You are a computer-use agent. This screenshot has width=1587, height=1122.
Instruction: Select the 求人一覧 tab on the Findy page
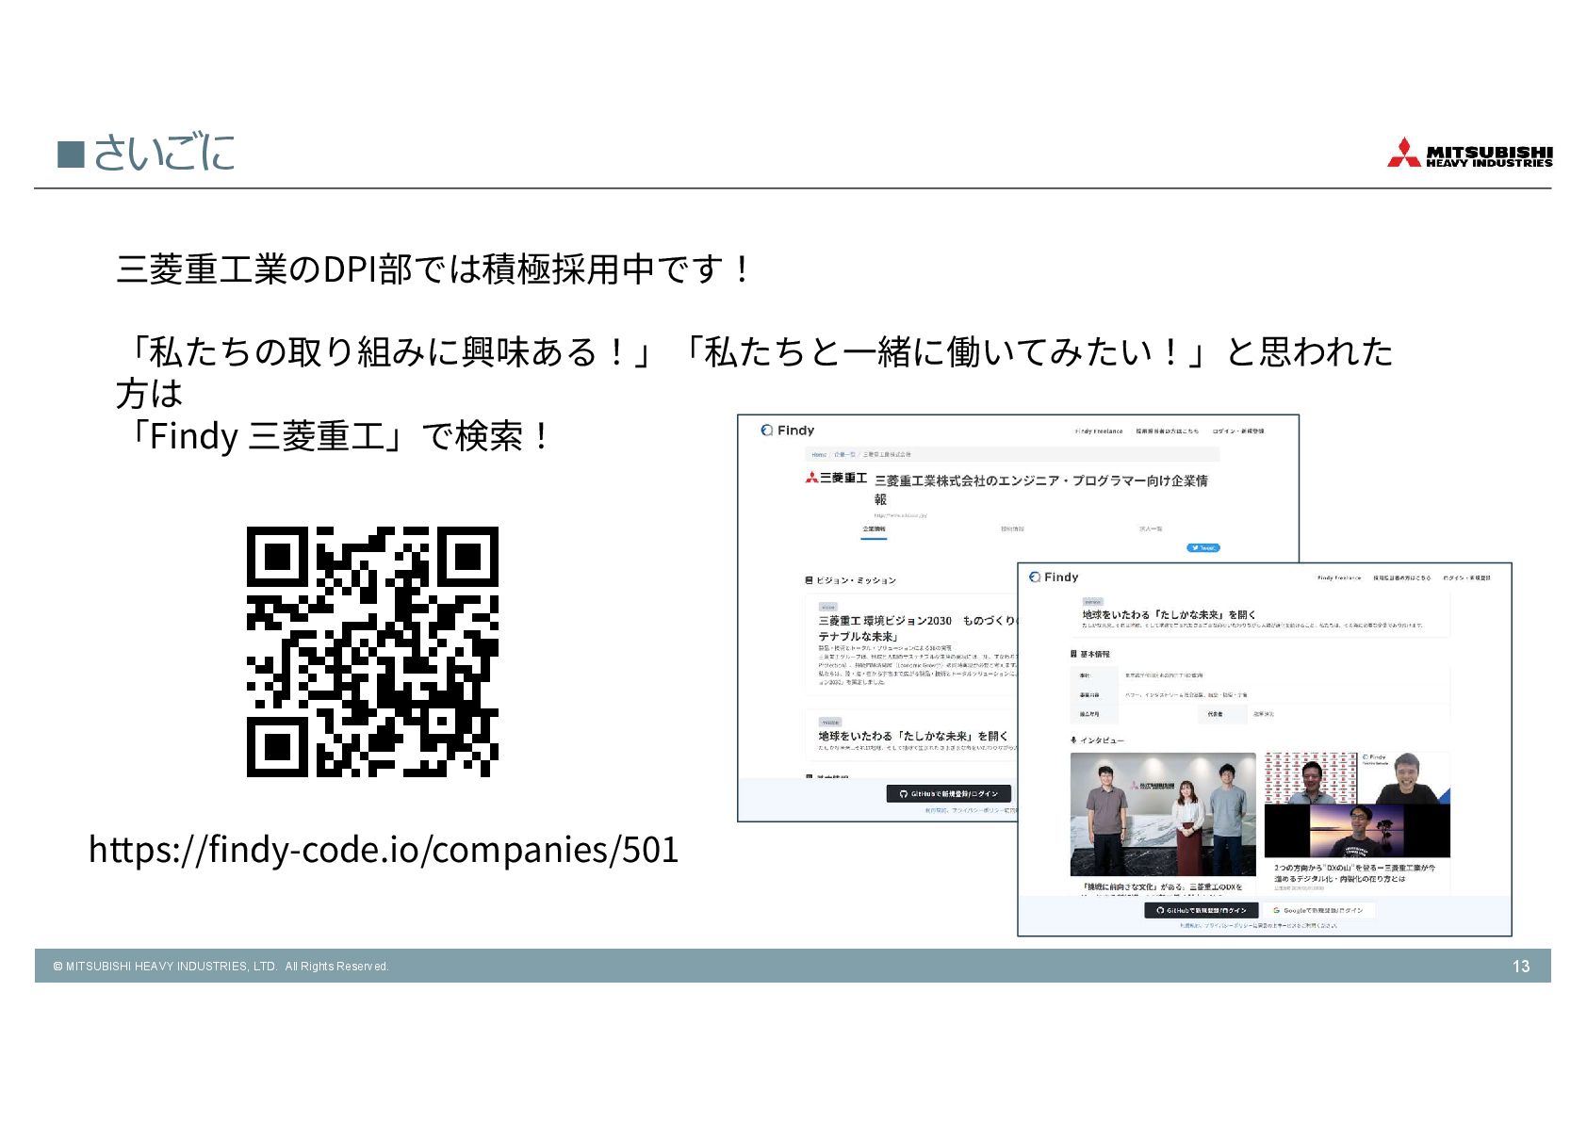coord(1151,529)
